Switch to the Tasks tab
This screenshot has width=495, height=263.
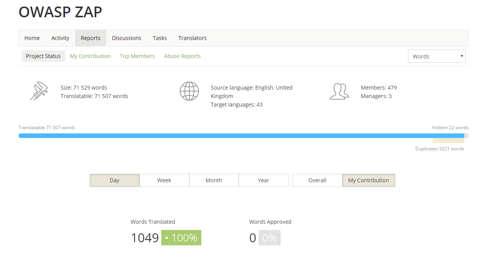pyautogui.click(x=160, y=38)
